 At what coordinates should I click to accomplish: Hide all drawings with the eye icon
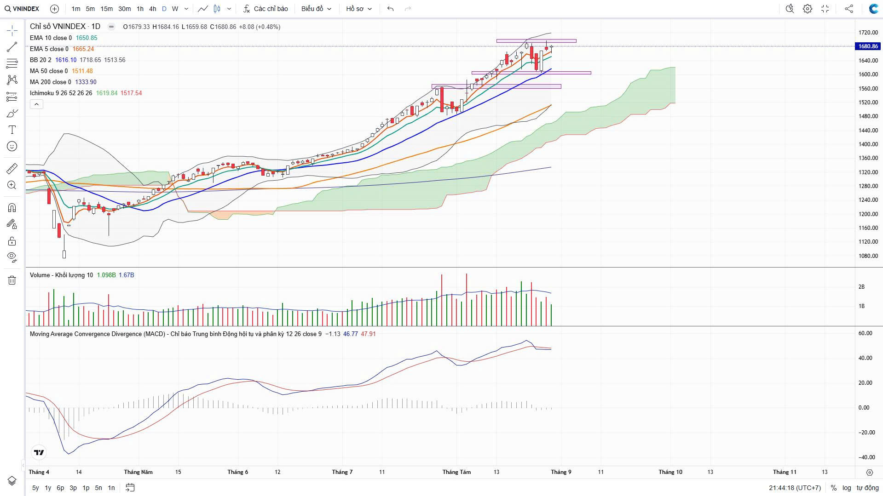[12, 257]
